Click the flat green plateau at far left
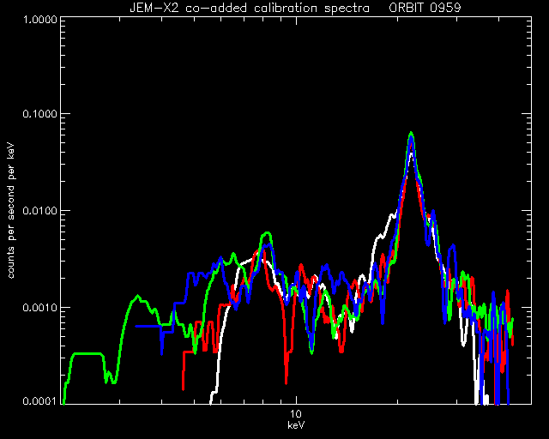The image size is (549, 439). pos(87,354)
